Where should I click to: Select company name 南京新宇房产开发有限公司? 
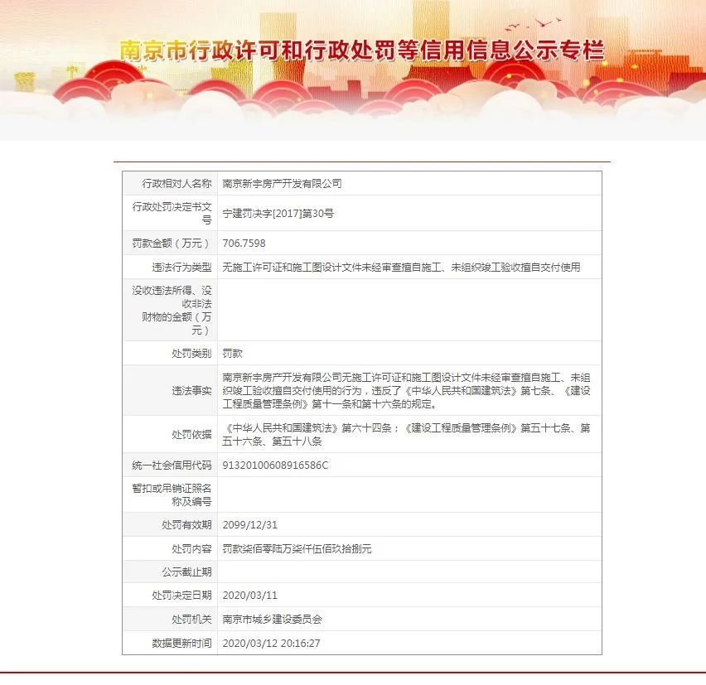(x=282, y=184)
